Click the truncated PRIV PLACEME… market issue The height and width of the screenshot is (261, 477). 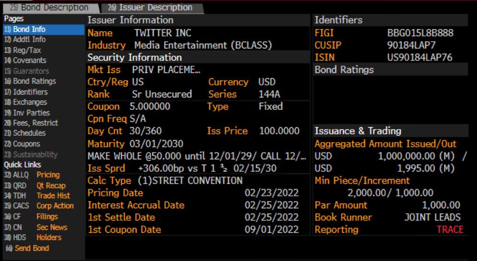(x=166, y=70)
